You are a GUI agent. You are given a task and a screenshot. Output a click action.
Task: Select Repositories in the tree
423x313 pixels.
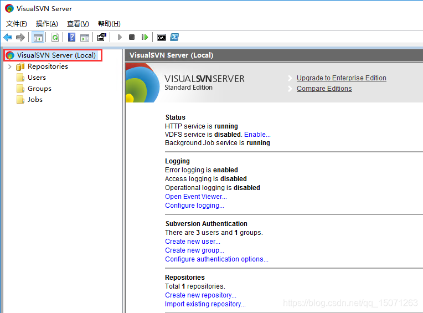point(48,66)
